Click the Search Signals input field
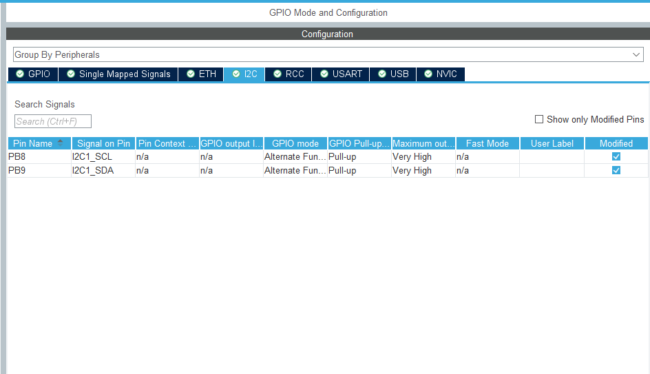This screenshot has width=650, height=374. coord(52,121)
